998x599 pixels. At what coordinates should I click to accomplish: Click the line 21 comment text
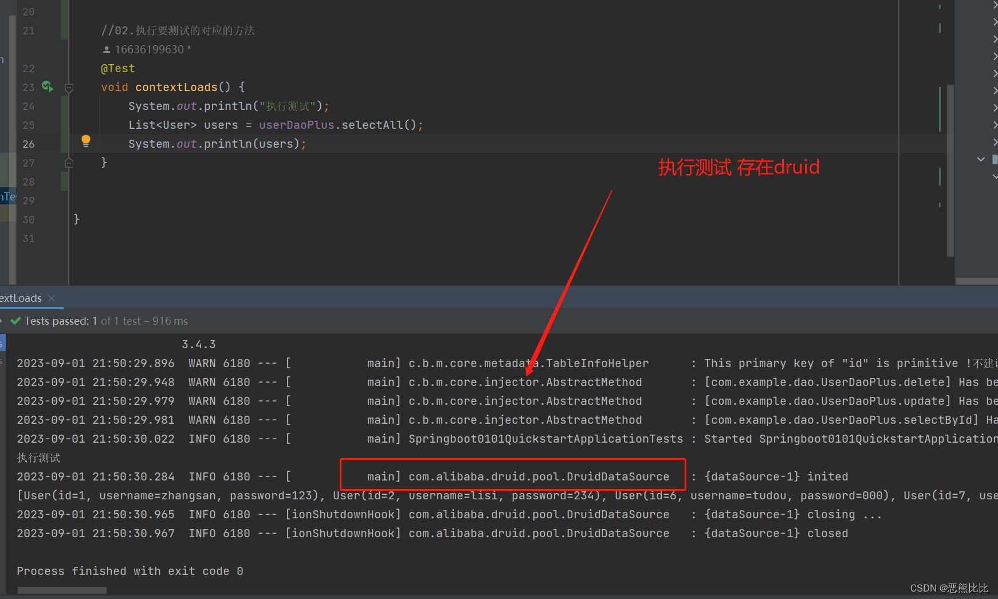point(178,30)
